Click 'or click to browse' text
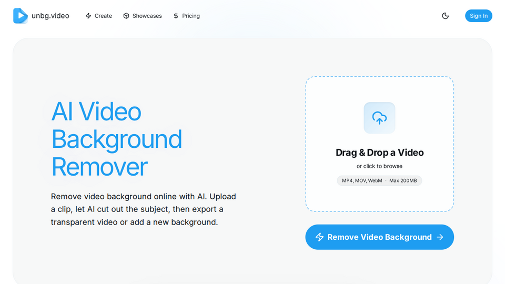Viewport: 505px width, 284px height. point(379,166)
